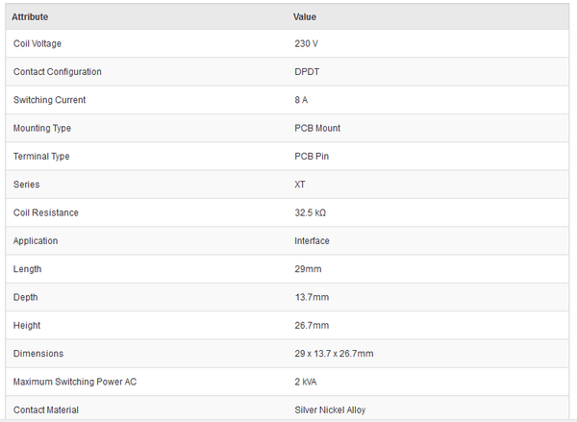Select the Contact Configuration row label

(57, 72)
